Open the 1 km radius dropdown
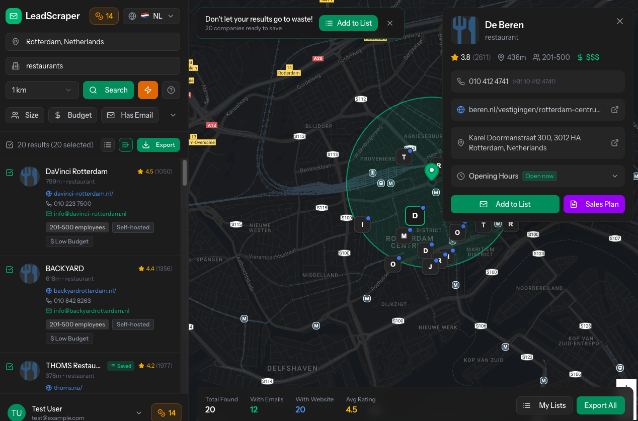The height and width of the screenshot is (421, 638). click(x=42, y=90)
